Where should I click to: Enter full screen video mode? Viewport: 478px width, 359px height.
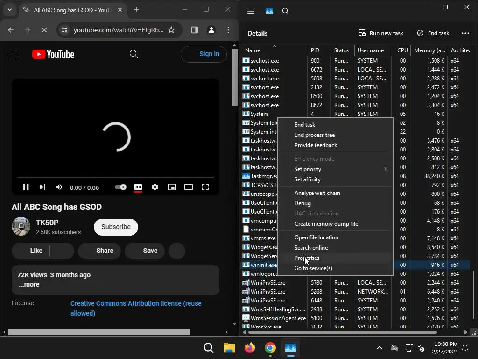coord(205,187)
